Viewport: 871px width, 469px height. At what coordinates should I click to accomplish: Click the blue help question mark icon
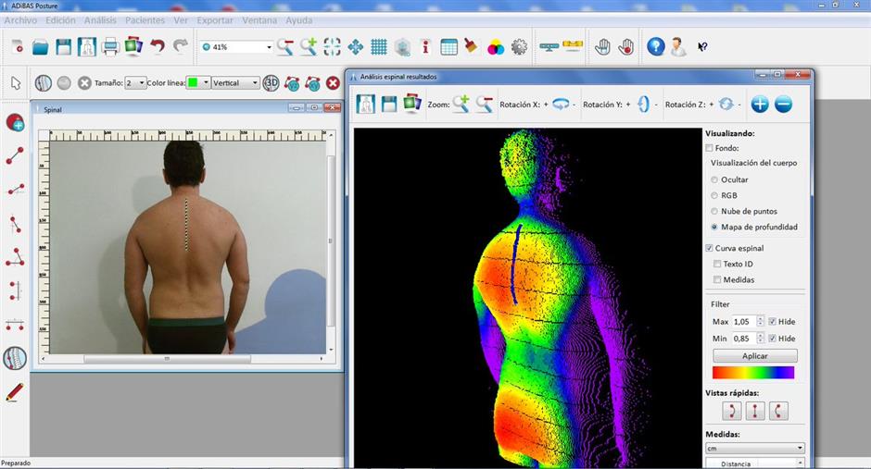pos(655,46)
